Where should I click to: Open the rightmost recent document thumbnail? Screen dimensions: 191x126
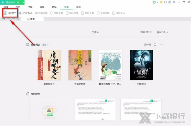pyautogui.click(x=141, y=109)
